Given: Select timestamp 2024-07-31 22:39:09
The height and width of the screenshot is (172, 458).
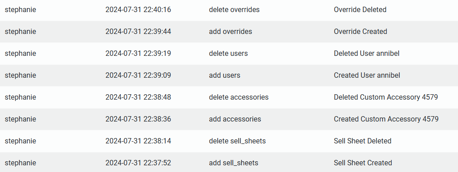Looking at the screenshot, I should coord(138,75).
